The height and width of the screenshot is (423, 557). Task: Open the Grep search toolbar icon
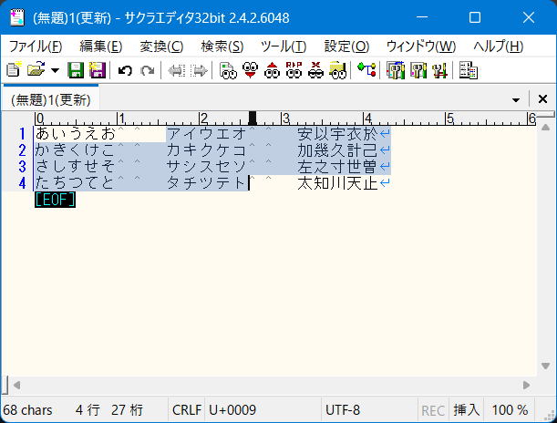[x=337, y=70]
